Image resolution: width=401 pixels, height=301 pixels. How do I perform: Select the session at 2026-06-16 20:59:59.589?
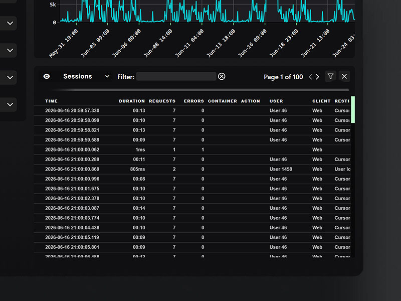click(192, 140)
